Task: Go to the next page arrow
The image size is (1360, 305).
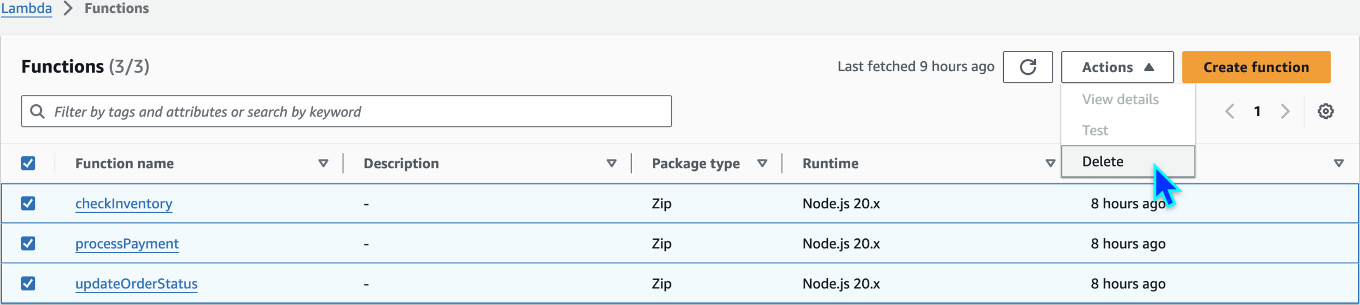Action: (1285, 111)
